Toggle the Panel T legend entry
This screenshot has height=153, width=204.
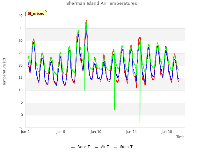[80, 147]
